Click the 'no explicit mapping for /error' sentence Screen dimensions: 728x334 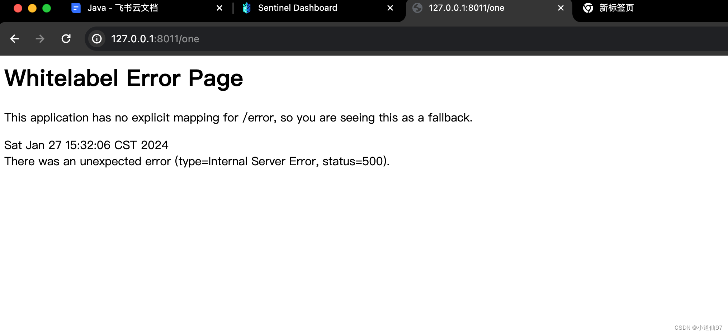click(x=238, y=118)
